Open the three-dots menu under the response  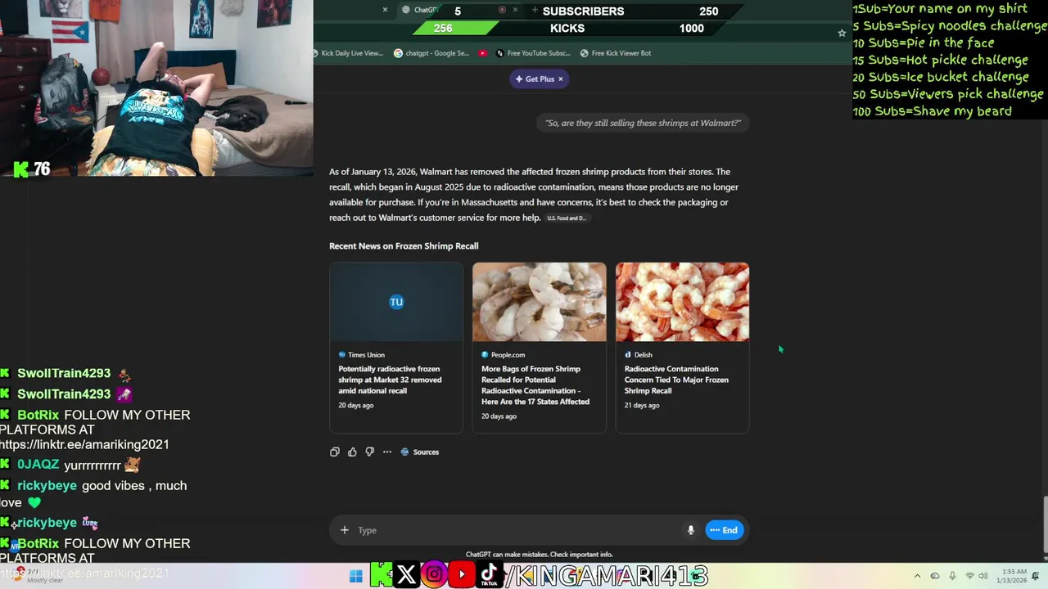[x=387, y=452]
